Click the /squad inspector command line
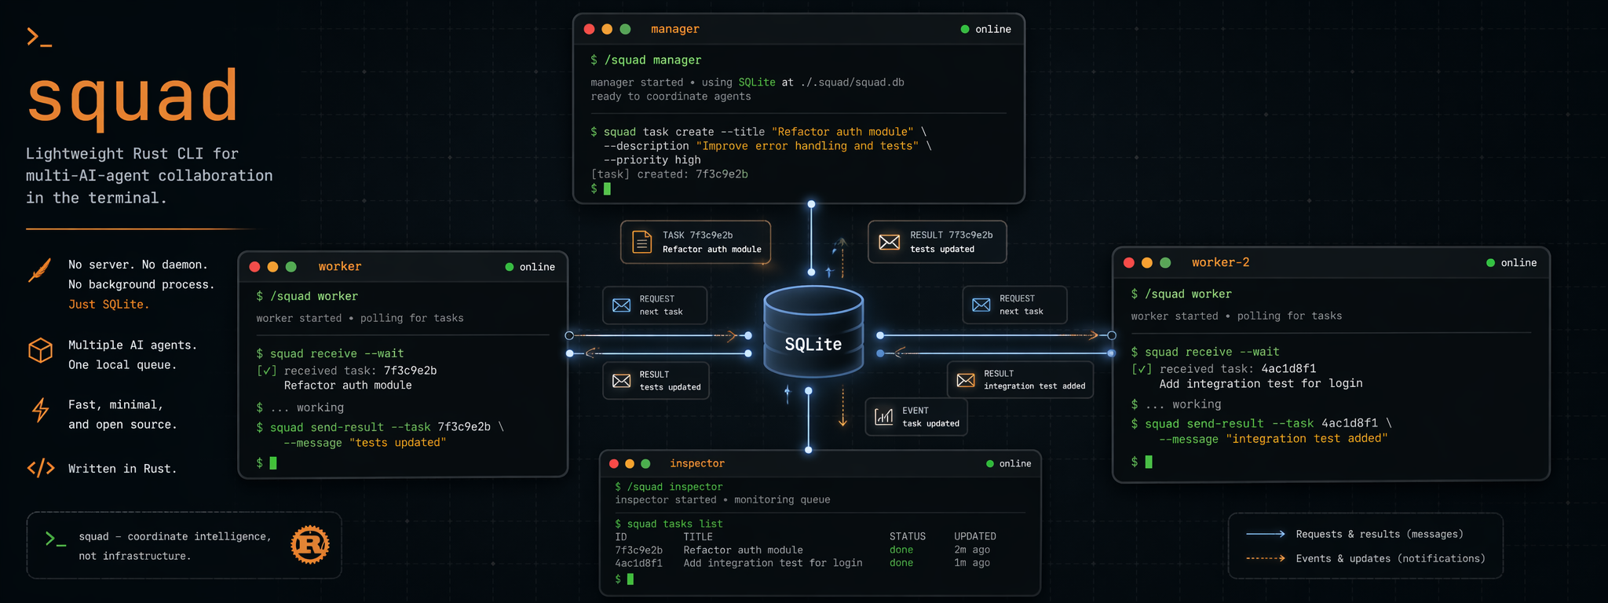 point(669,487)
